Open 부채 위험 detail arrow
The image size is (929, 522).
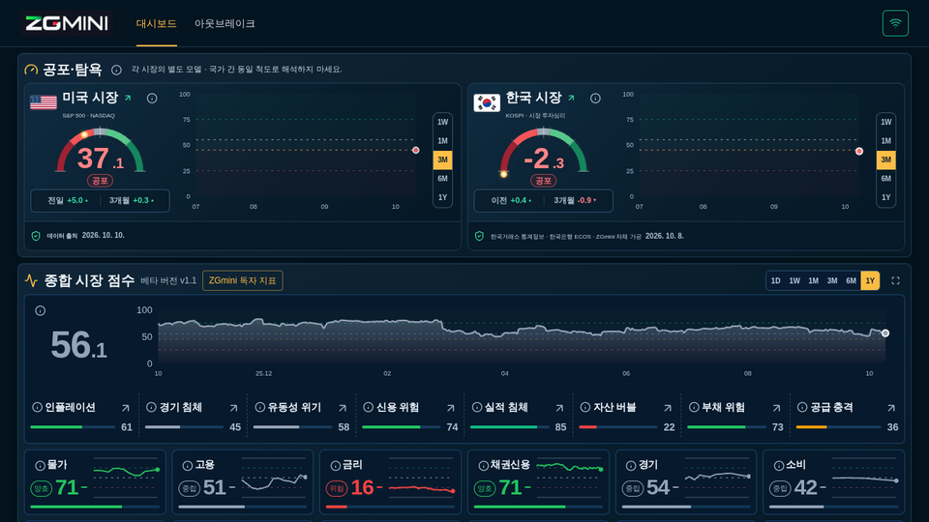777,408
